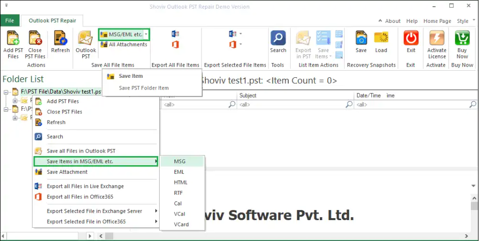Click the About link
This screenshot has height=241, width=479.
393,21
